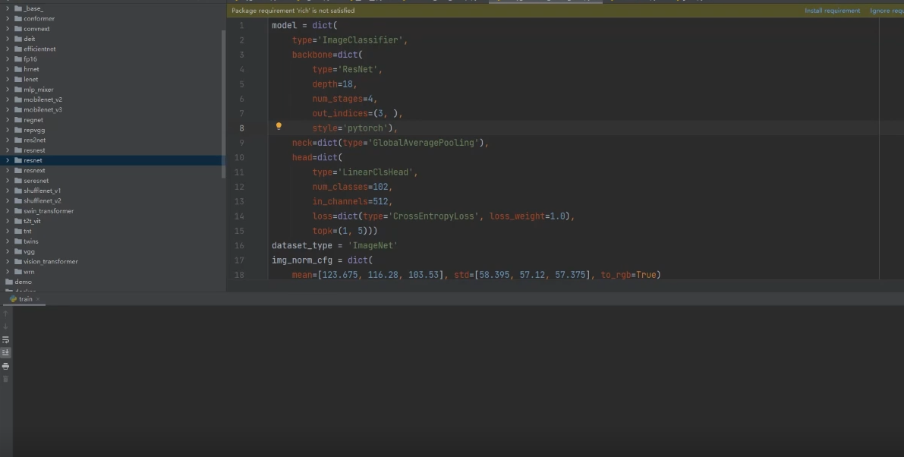The height and width of the screenshot is (457, 904).
Task: Click the Install requirement link
Action: 832,11
